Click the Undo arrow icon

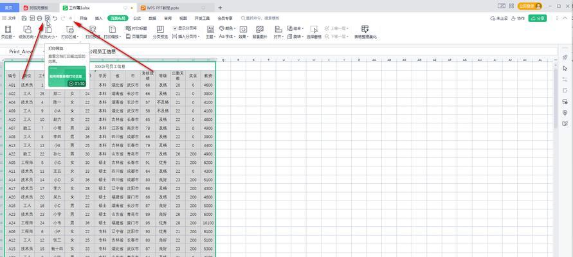pos(55,18)
